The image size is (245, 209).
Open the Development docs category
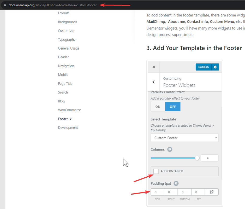pyautogui.click(x=68, y=128)
